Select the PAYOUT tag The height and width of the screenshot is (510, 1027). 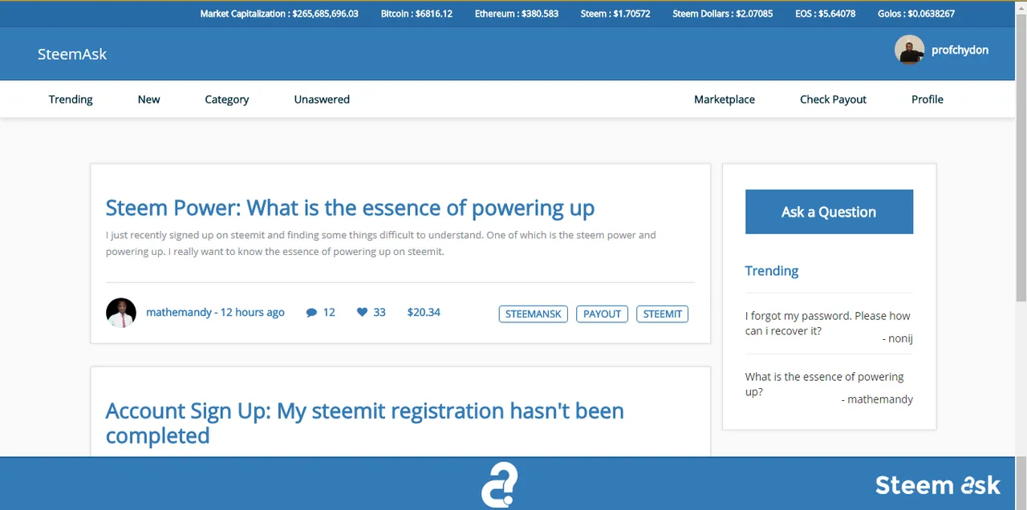tap(602, 314)
